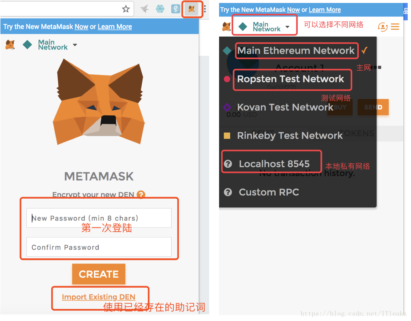Select Main Ethereum Network
The image size is (411, 321).
click(296, 51)
